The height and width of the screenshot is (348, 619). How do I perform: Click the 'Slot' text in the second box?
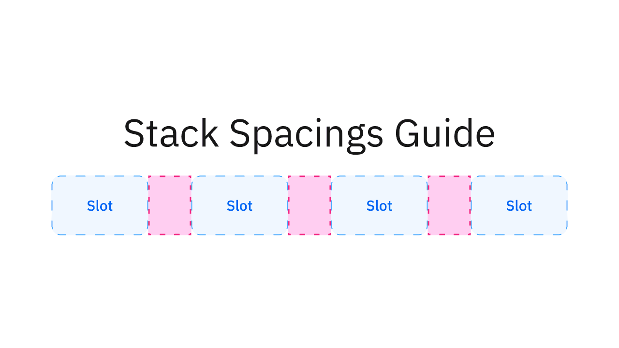coord(239,206)
